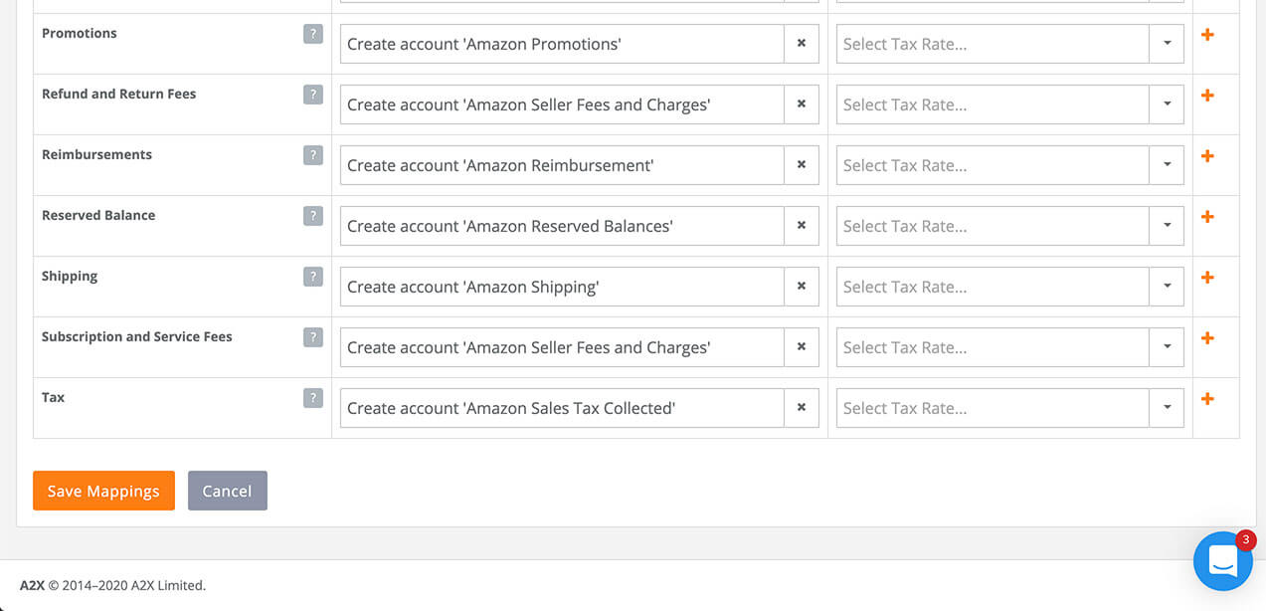
Task: Click Select Tax Rate field for Shipping
Action: [993, 287]
